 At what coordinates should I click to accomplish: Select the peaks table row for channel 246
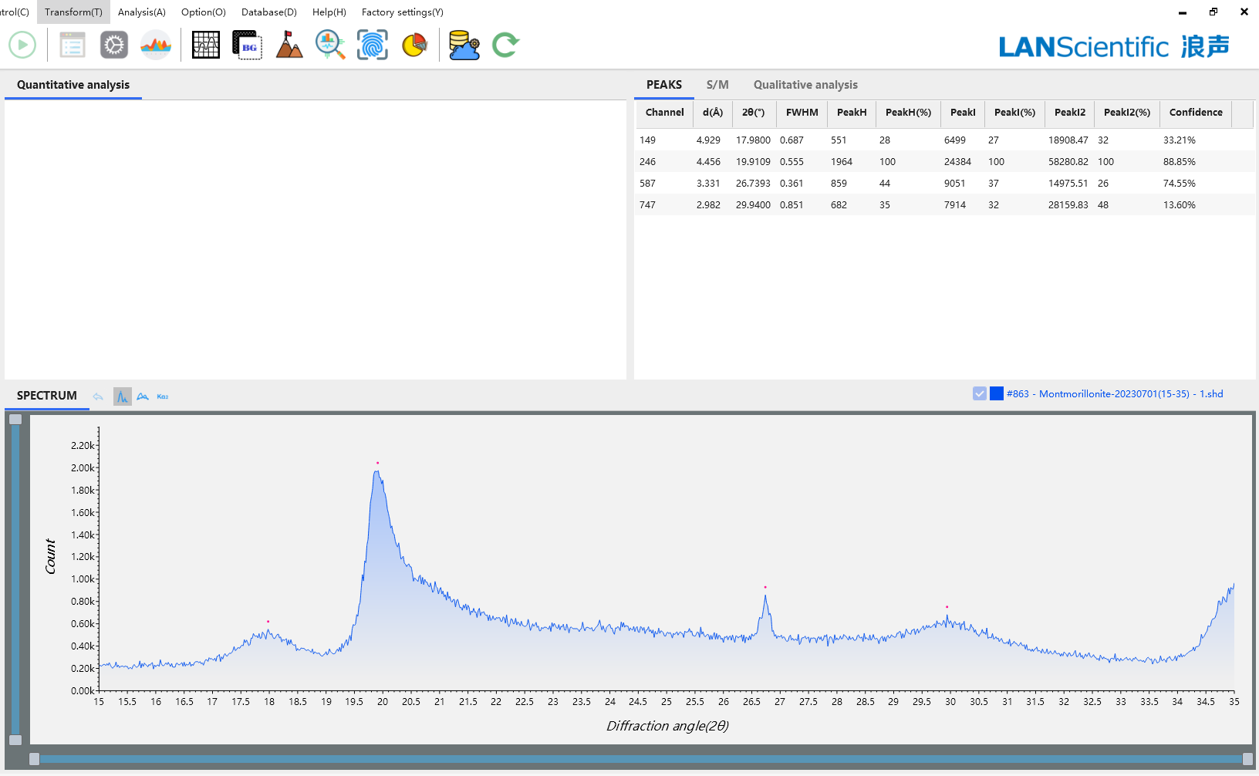[849, 161]
